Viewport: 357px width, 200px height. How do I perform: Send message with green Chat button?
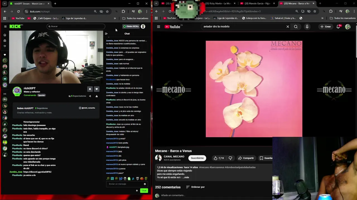point(144,191)
